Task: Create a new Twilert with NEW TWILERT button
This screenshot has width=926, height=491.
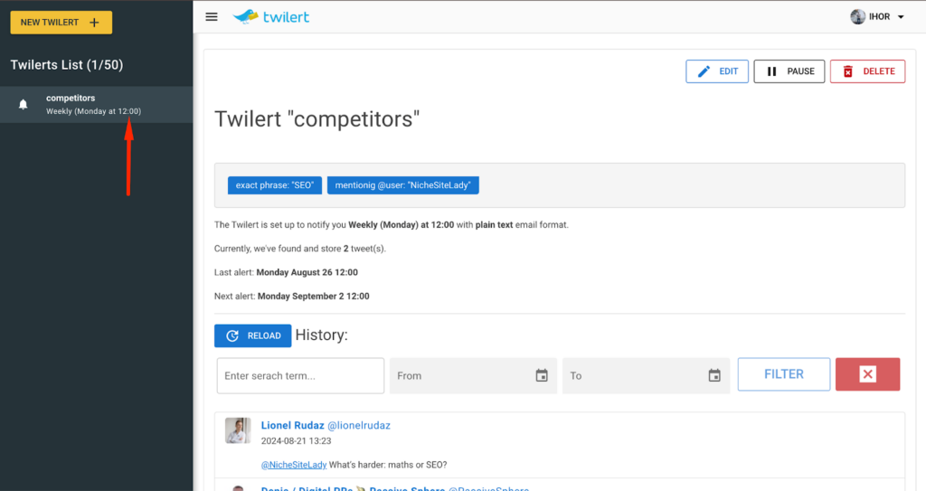Action: (61, 23)
